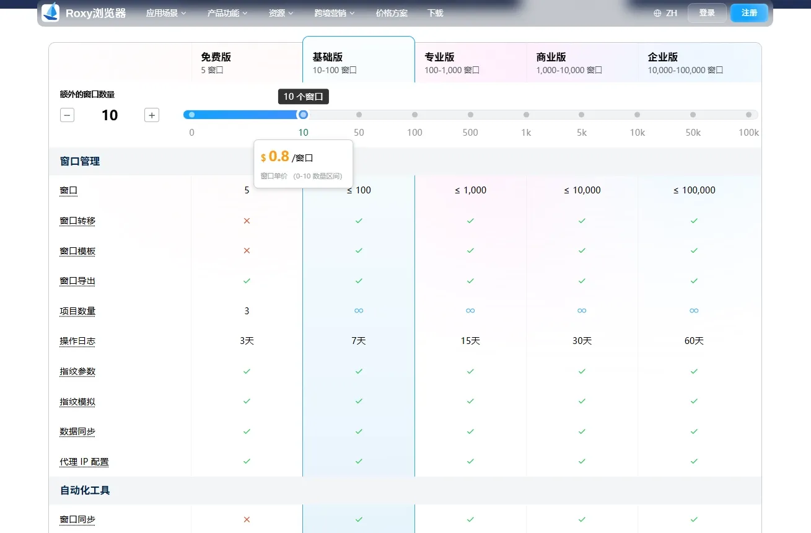Click checkmark for 窗口转移 in 基础版 column
The image size is (811, 533).
coord(359,221)
